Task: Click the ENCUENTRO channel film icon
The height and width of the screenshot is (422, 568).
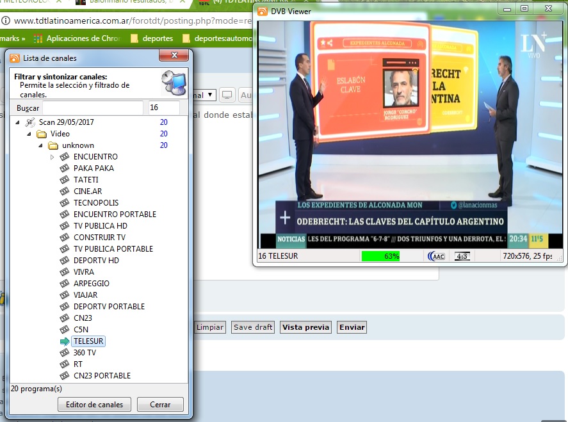Action: [65, 156]
